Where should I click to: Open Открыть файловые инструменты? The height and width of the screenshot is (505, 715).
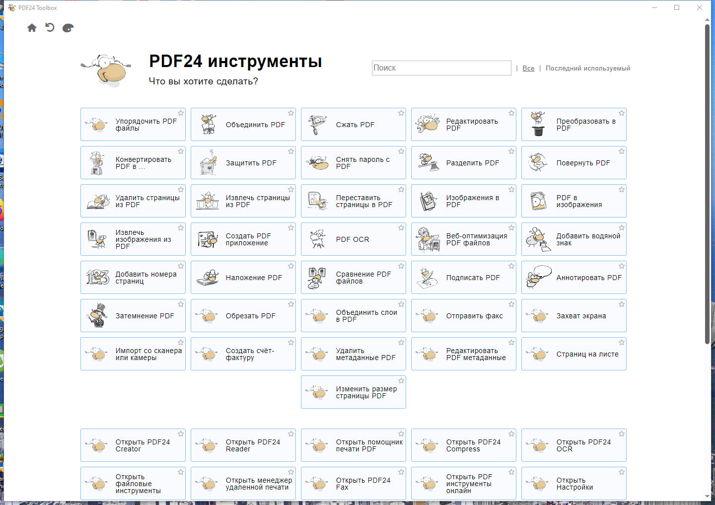(133, 484)
